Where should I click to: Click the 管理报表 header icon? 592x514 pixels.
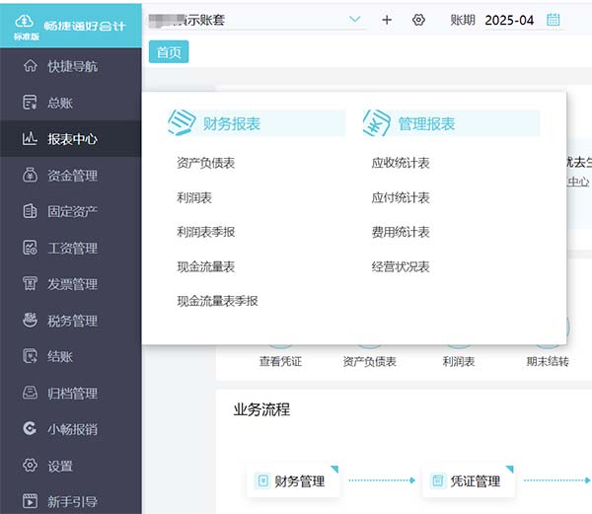[x=377, y=122]
